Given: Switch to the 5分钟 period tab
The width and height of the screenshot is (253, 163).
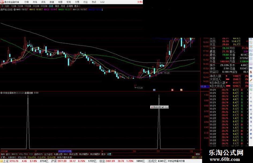Looking at the screenshot, I should [20, 6].
